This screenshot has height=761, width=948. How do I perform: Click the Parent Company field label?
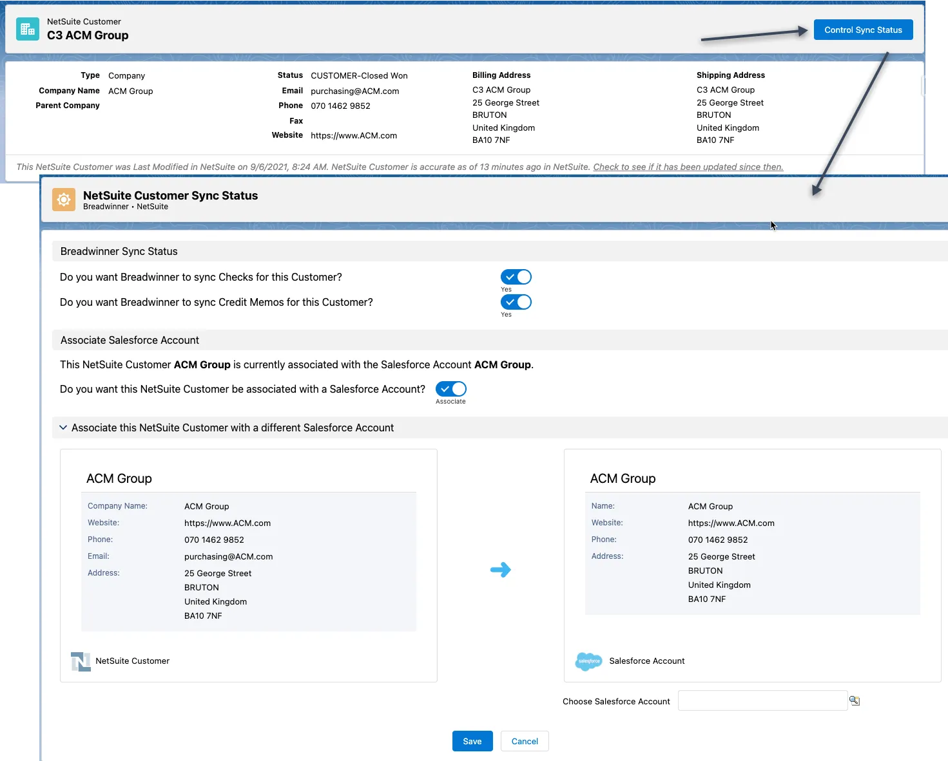coord(68,106)
